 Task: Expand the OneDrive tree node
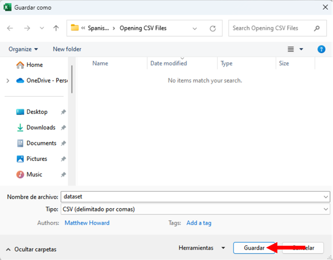click(8, 81)
